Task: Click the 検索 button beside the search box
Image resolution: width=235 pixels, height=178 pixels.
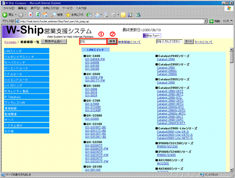Action: pyautogui.click(x=112, y=41)
